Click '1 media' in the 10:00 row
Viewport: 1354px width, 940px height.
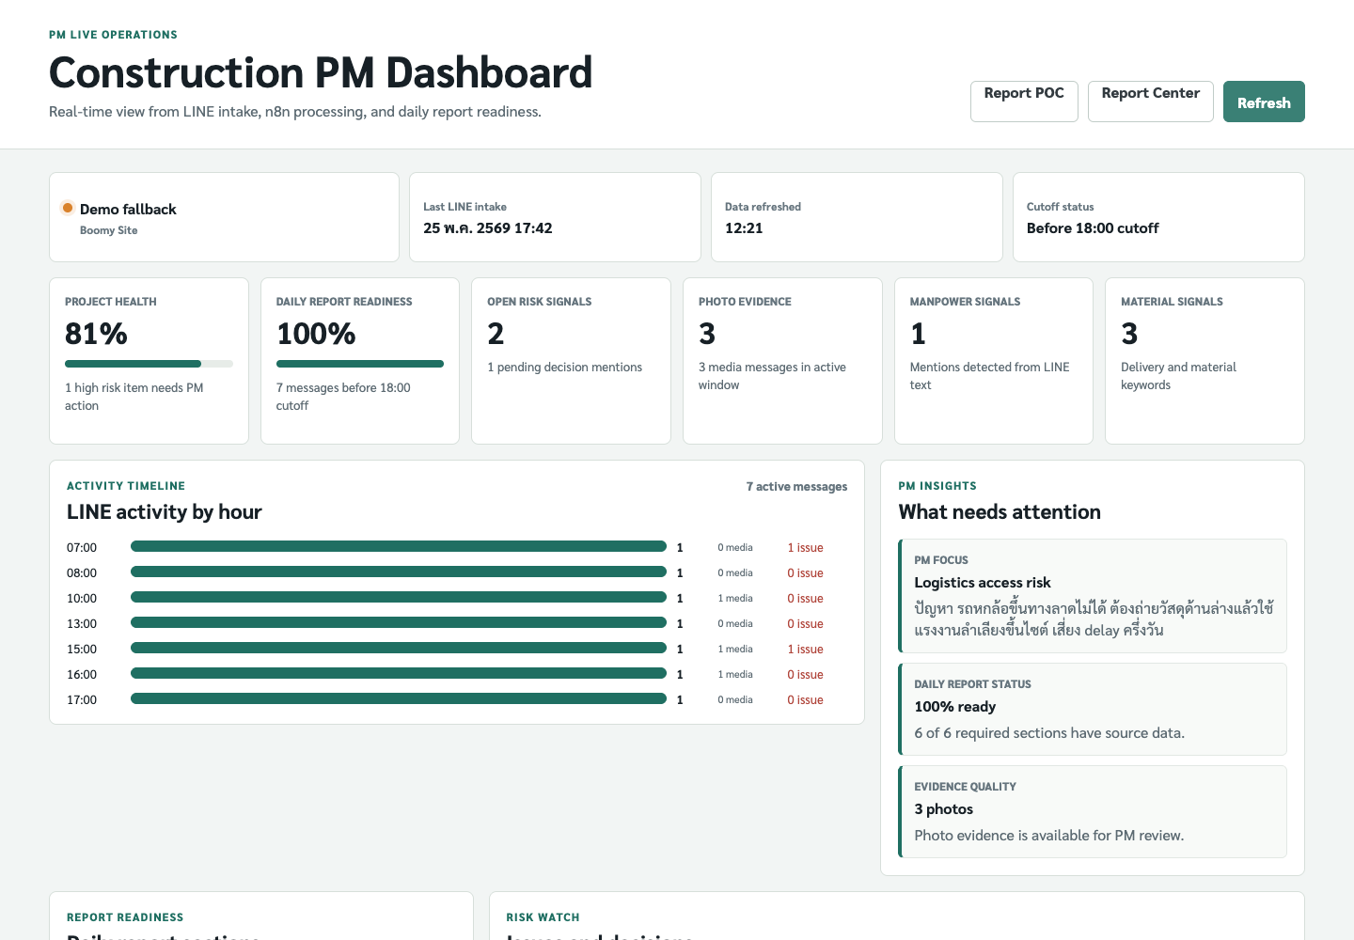pyautogui.click(x=735, y=599)
